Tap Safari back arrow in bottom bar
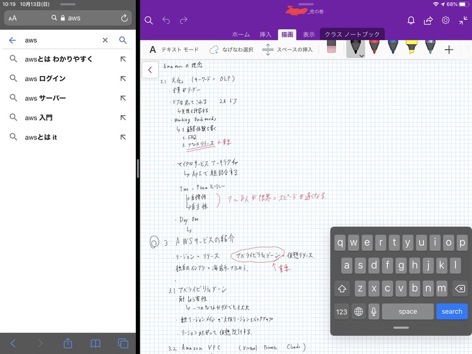472x354 pixels. point(13,343)
